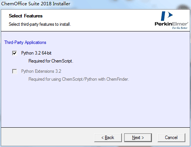Image resolution: width=191 pixels, height=147 pixels.
Task: Click the 'Python Extensions 3.2' label
Action: coord(41,71)
